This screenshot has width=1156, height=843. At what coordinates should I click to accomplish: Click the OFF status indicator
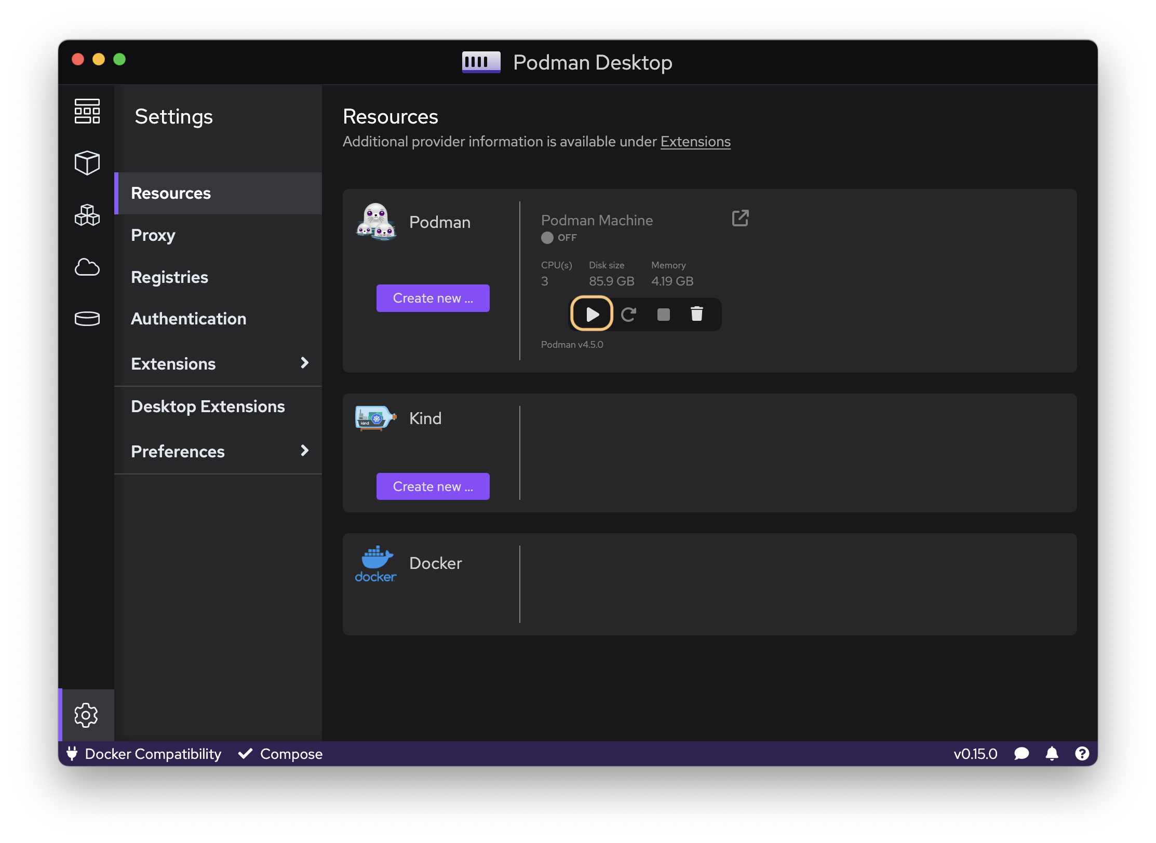pos(559,237)
